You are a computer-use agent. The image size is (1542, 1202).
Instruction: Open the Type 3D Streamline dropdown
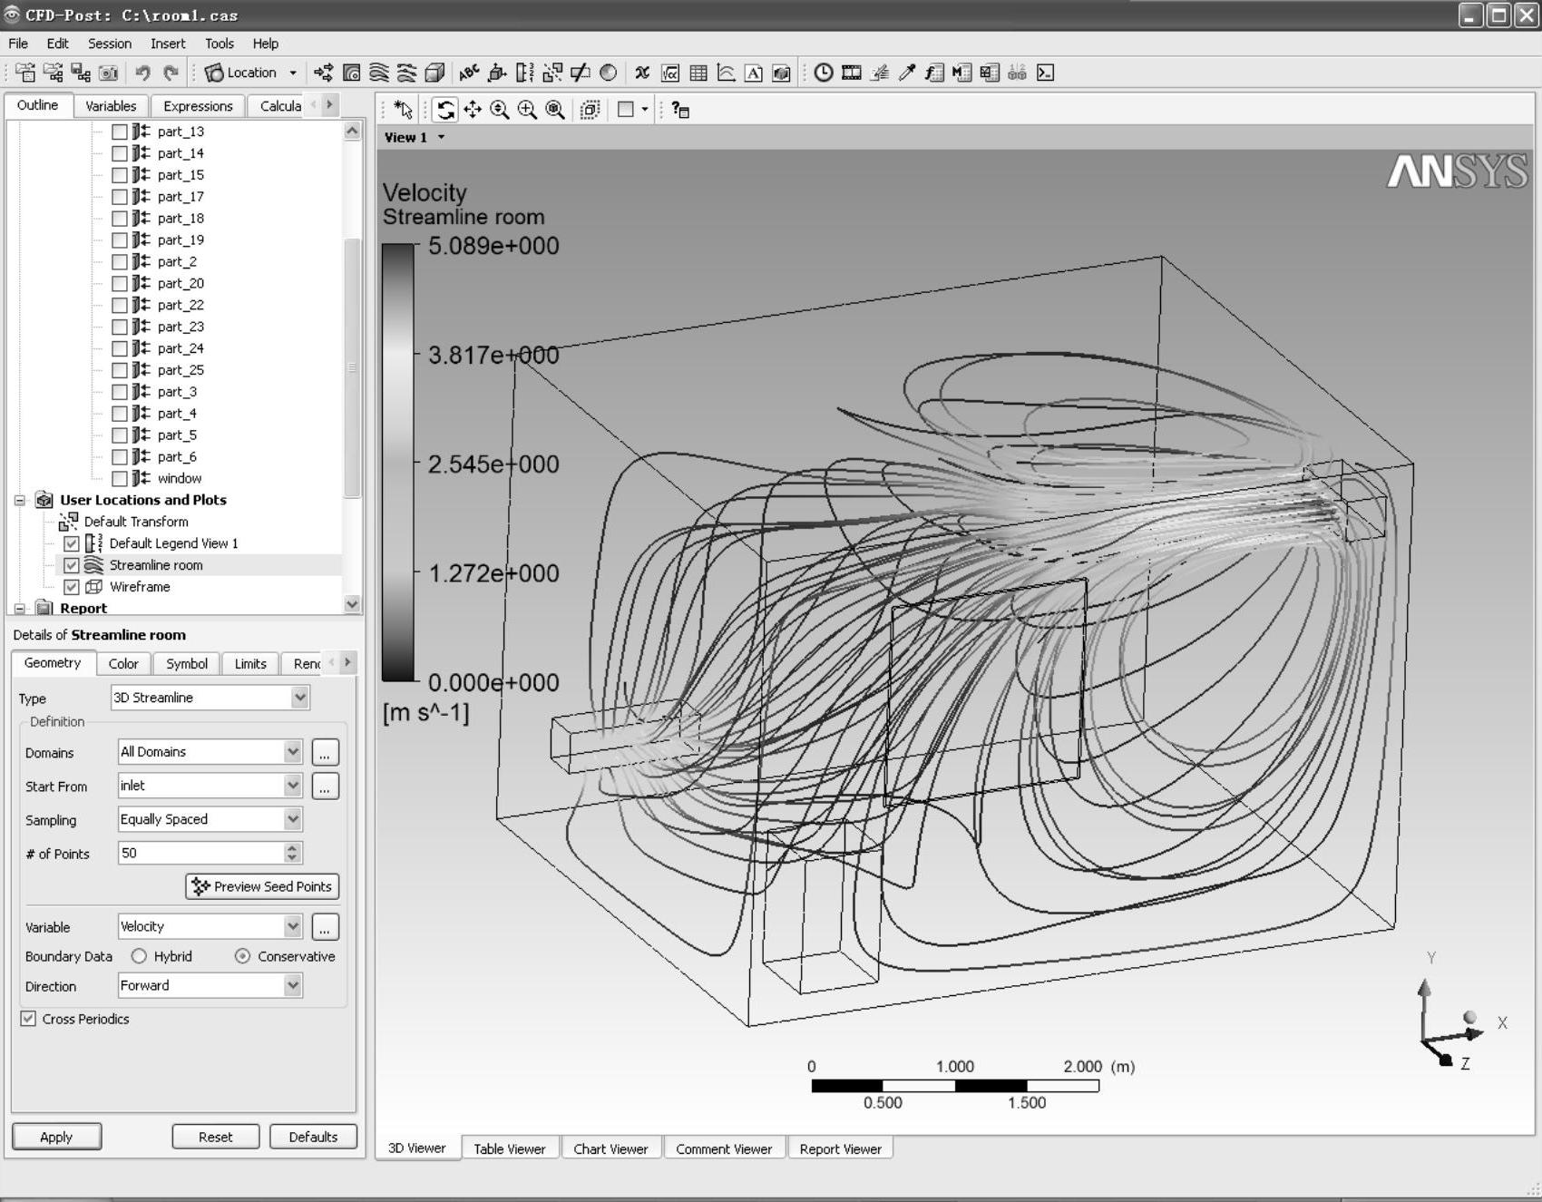coord(299,698)
